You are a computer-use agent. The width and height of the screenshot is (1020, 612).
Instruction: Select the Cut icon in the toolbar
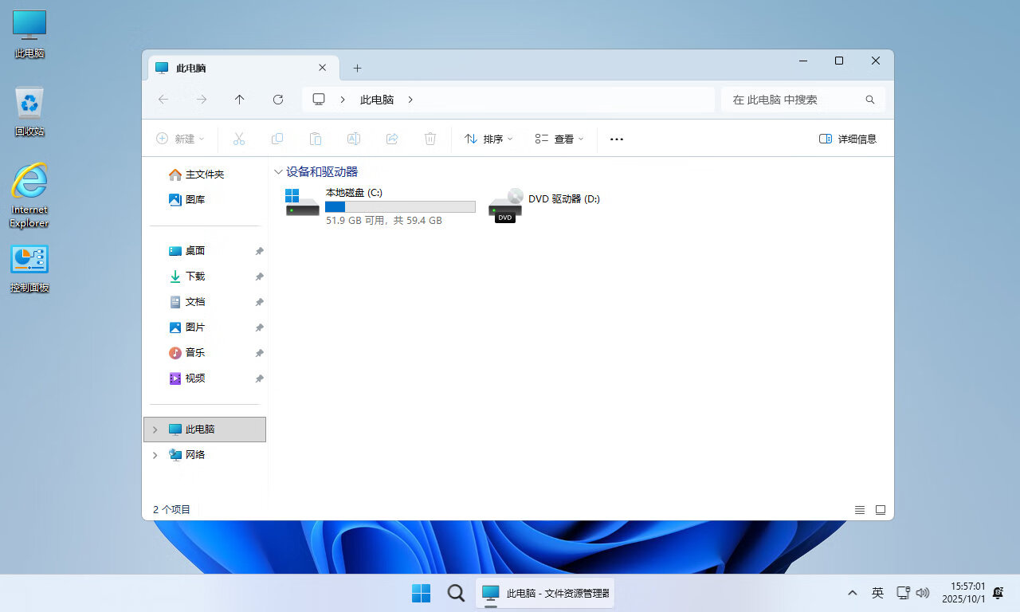239,139
